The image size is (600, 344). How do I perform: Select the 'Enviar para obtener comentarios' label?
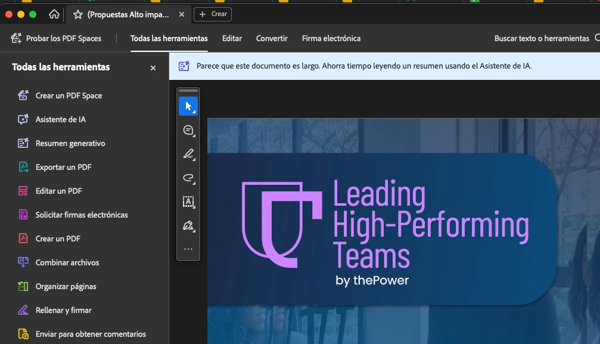coord(91,334)
